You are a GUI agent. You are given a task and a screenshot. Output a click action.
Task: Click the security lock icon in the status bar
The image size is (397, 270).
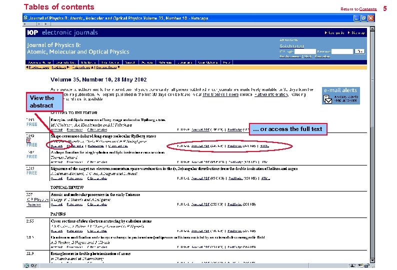(x=366, y=265)
